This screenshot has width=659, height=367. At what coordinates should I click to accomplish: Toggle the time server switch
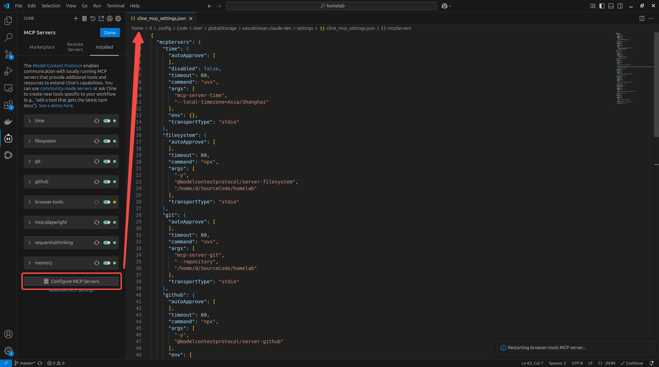pyautogui.click(x=107, y=121)
